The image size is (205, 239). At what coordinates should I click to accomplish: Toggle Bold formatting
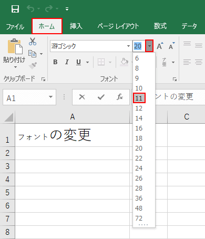[x=55, y=62]
